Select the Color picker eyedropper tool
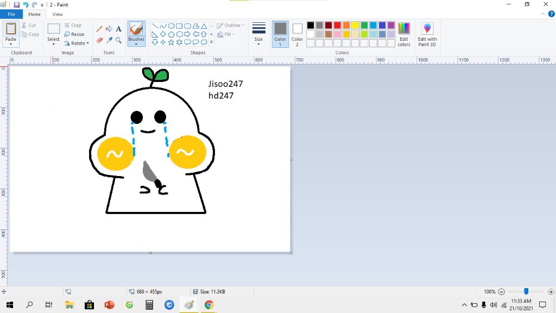This screenshot has height=313, width=556. 109,40
